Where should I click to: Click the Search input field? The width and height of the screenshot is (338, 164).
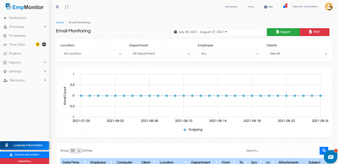[x=282, y=151]
